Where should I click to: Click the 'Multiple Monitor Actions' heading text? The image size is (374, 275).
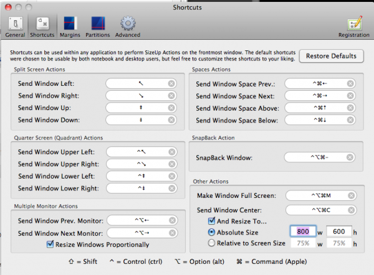pos(46,206)
